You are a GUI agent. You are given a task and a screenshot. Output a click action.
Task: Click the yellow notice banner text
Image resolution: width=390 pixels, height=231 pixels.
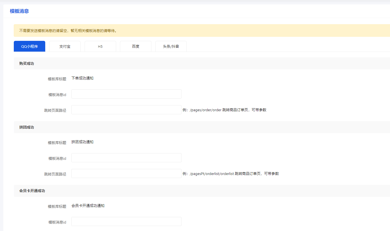click(68, 31)
